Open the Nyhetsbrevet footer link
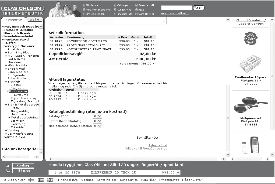The width and height of the screenshot is (275, 184). click(169, 180)
